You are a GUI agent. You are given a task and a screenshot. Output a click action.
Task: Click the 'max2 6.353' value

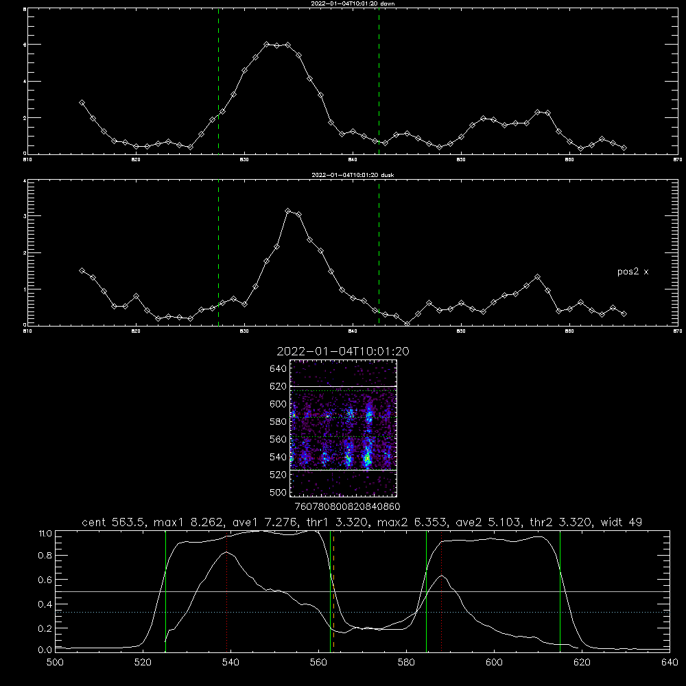412,522
